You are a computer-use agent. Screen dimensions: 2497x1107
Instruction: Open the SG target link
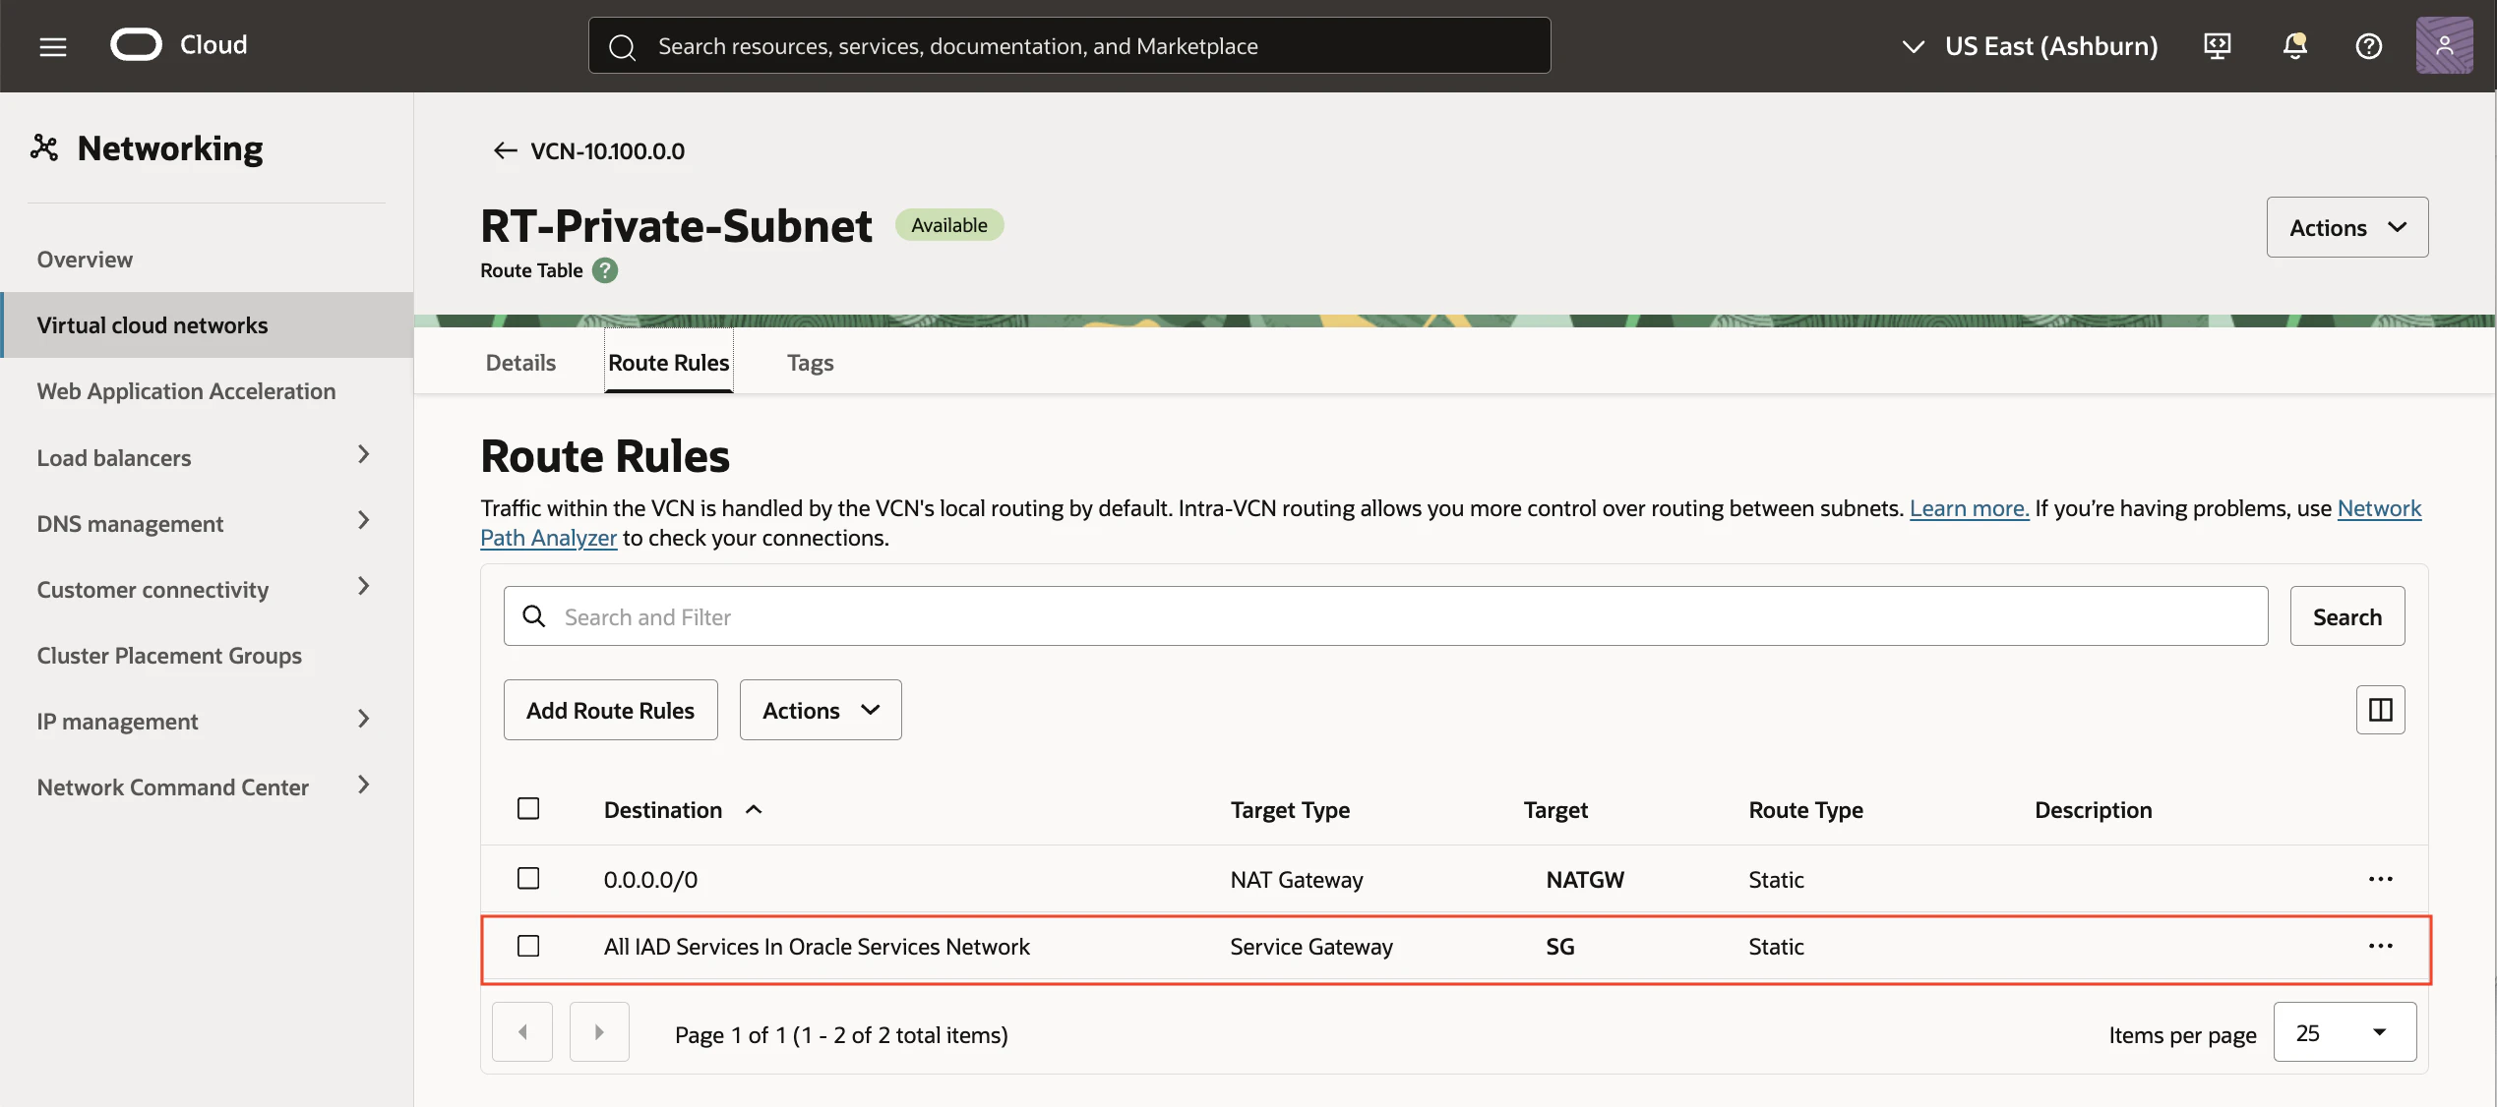pos(1559,946)
